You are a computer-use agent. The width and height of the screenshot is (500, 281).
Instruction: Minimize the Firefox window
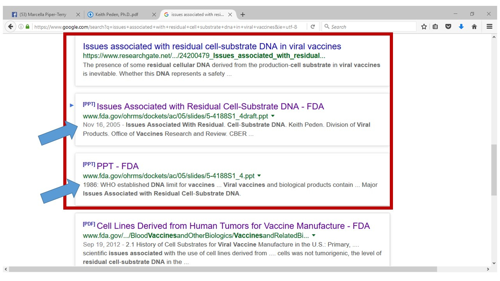point(455,14)
